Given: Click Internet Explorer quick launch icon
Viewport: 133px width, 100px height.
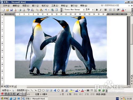Looking at the screenshot, I should pos(11,98).
